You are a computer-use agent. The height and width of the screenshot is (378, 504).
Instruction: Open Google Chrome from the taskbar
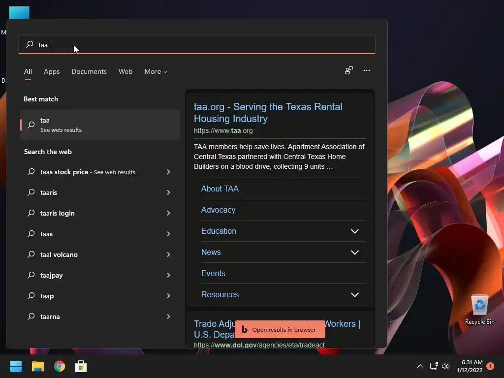pos(60,366)
